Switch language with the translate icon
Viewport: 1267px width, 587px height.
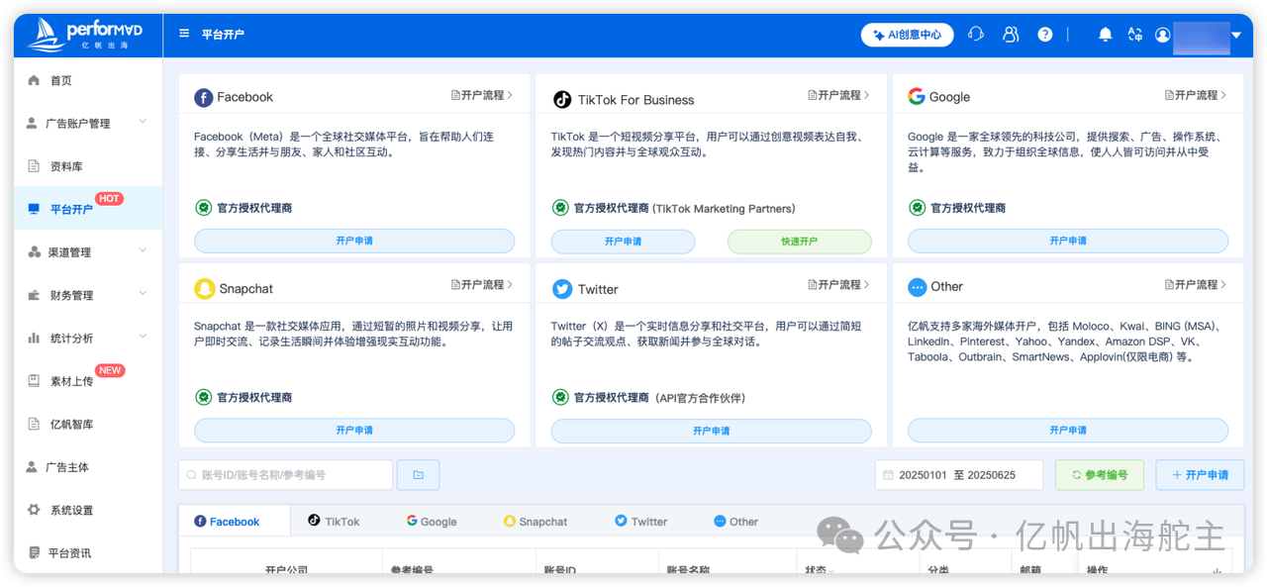point(1135,35)
